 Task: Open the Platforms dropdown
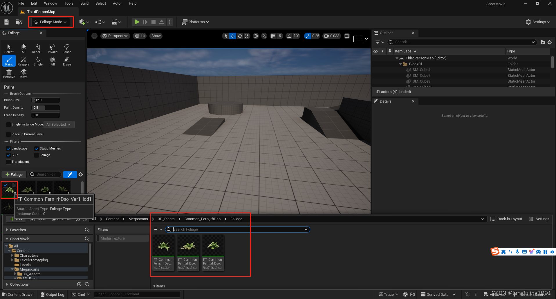coord(195,22)
